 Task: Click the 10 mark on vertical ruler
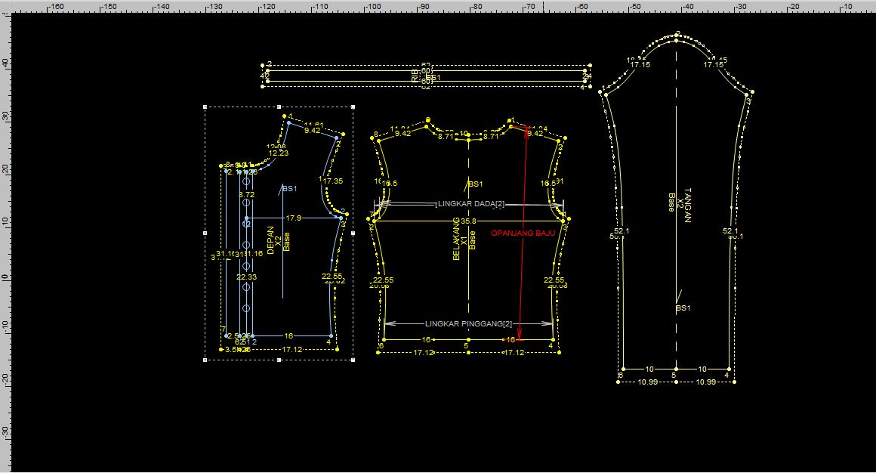5,224
